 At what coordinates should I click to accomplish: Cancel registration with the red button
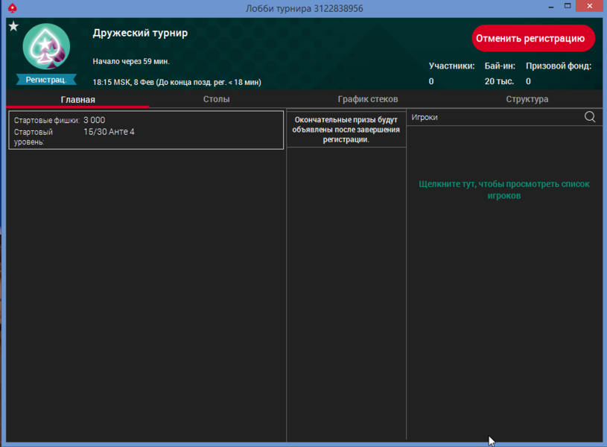coord(533,38)
